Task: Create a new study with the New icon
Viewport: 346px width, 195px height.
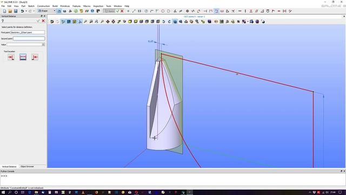Action: 4,11
